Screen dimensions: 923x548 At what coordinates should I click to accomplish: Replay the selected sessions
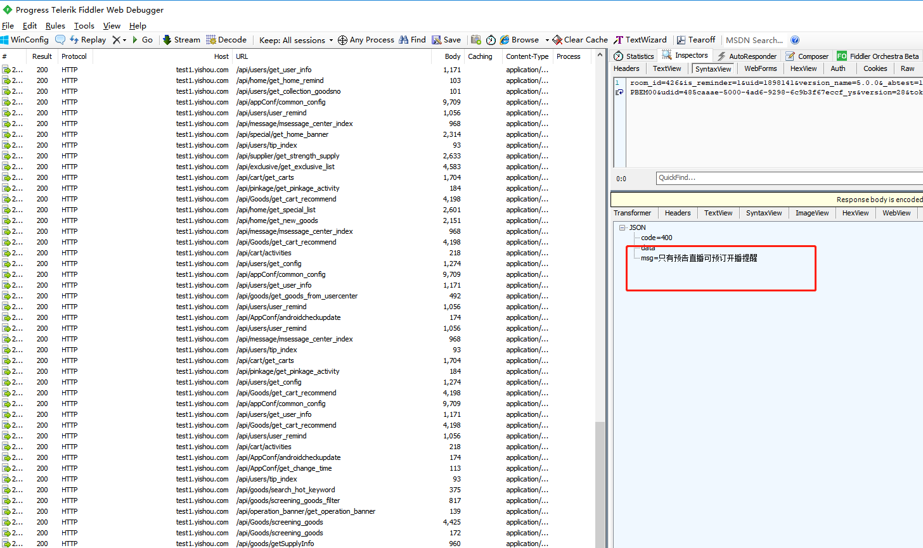(x=87, y=40)
